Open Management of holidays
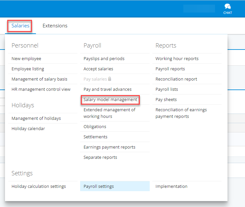The width and height of the screenshot is (245, 207). tap(36, 118)
